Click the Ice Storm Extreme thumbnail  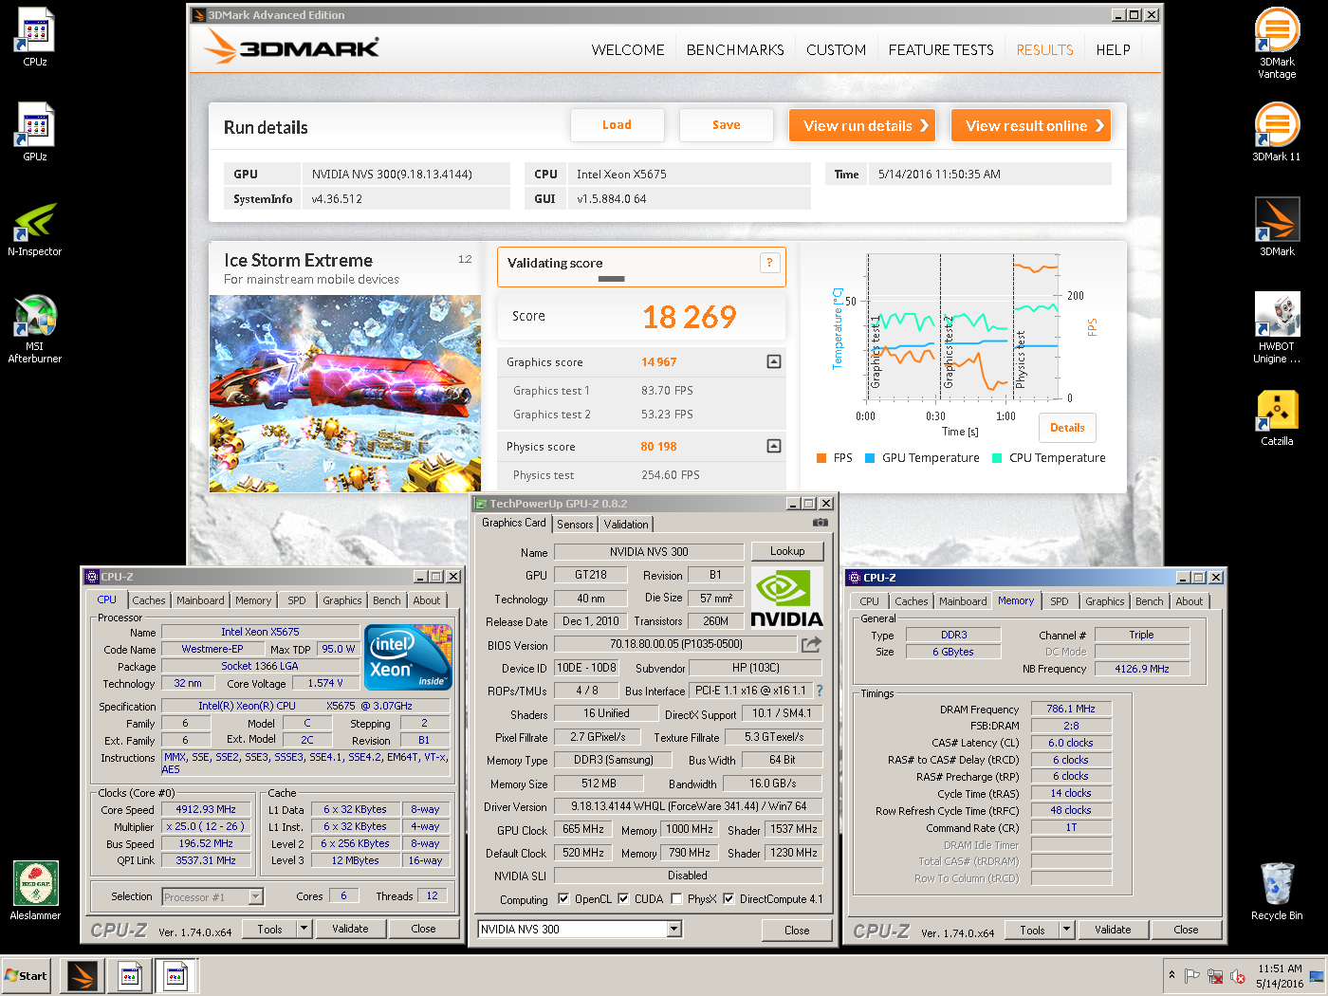click(x=345, y=394)
